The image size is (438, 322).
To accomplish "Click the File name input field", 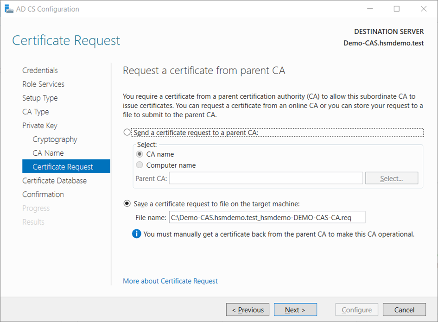I will tap(267, 217).
